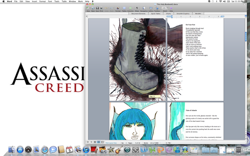This screenshot has height=156, width=250.
Task: Click the tab-stop selector beside ruler
Action: (87, 16)
